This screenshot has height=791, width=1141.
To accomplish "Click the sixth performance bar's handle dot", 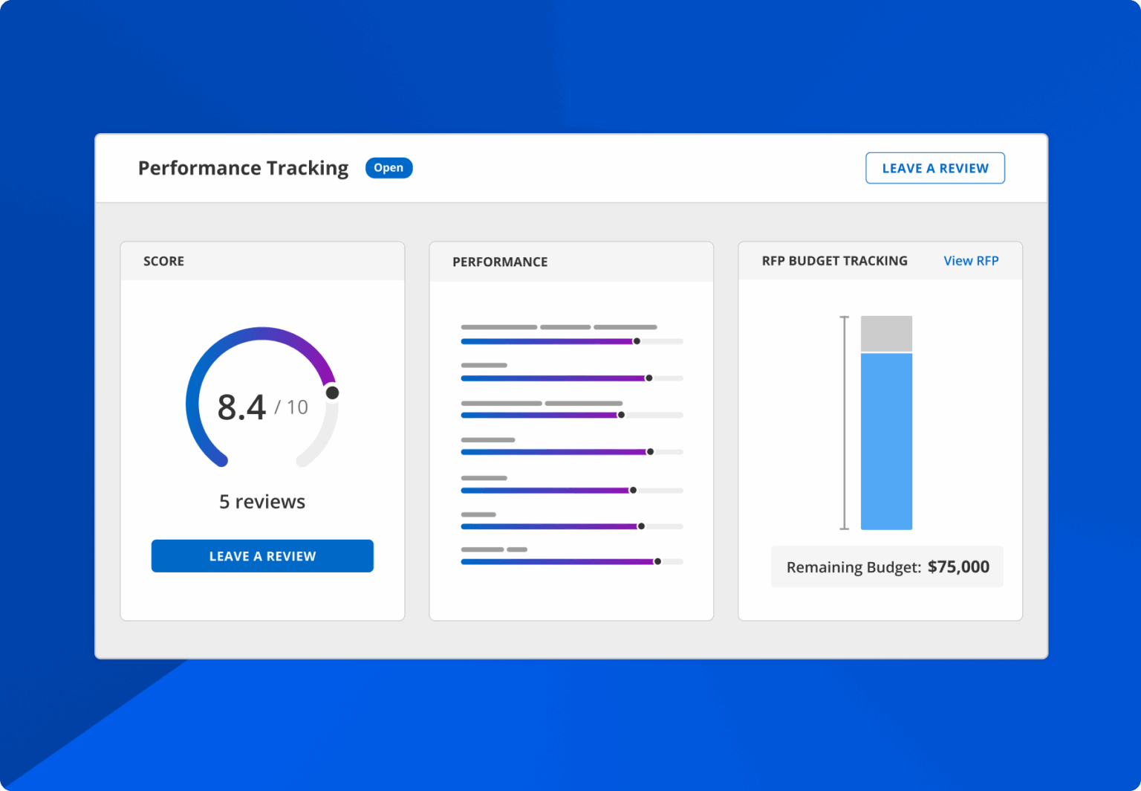I will [x=642, y=526].
